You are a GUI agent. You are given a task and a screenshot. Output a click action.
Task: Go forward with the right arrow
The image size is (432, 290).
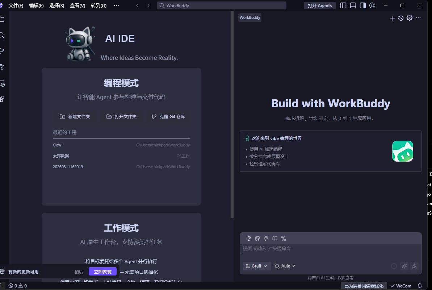pyautogui.click(x=148, y=5)
